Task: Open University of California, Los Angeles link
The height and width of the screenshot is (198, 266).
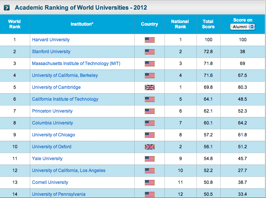Action: [68, 171]
